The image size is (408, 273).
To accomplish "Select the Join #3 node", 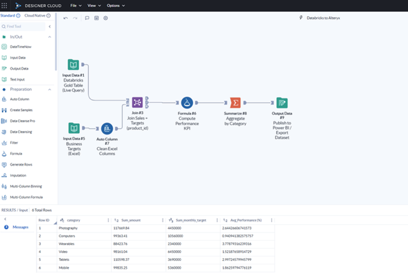I will coord(137,102).
